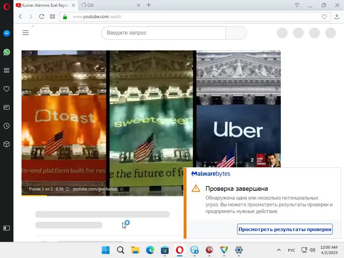Switch the РУС input language
The image size is (344, 258).
pyautogui.click(x=291, y=250)
